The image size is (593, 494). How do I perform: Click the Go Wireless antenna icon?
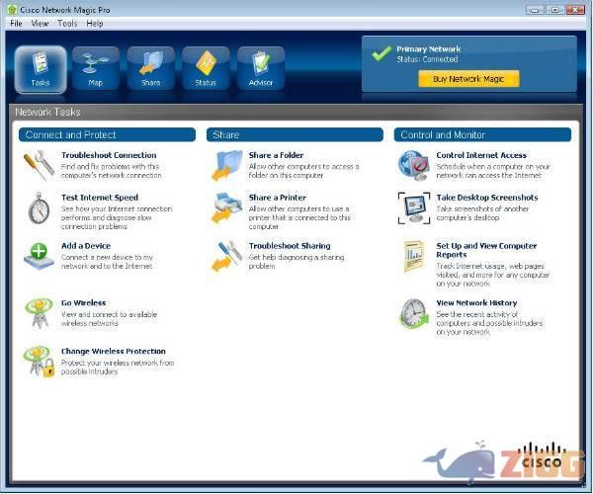[x=39, y=312]
